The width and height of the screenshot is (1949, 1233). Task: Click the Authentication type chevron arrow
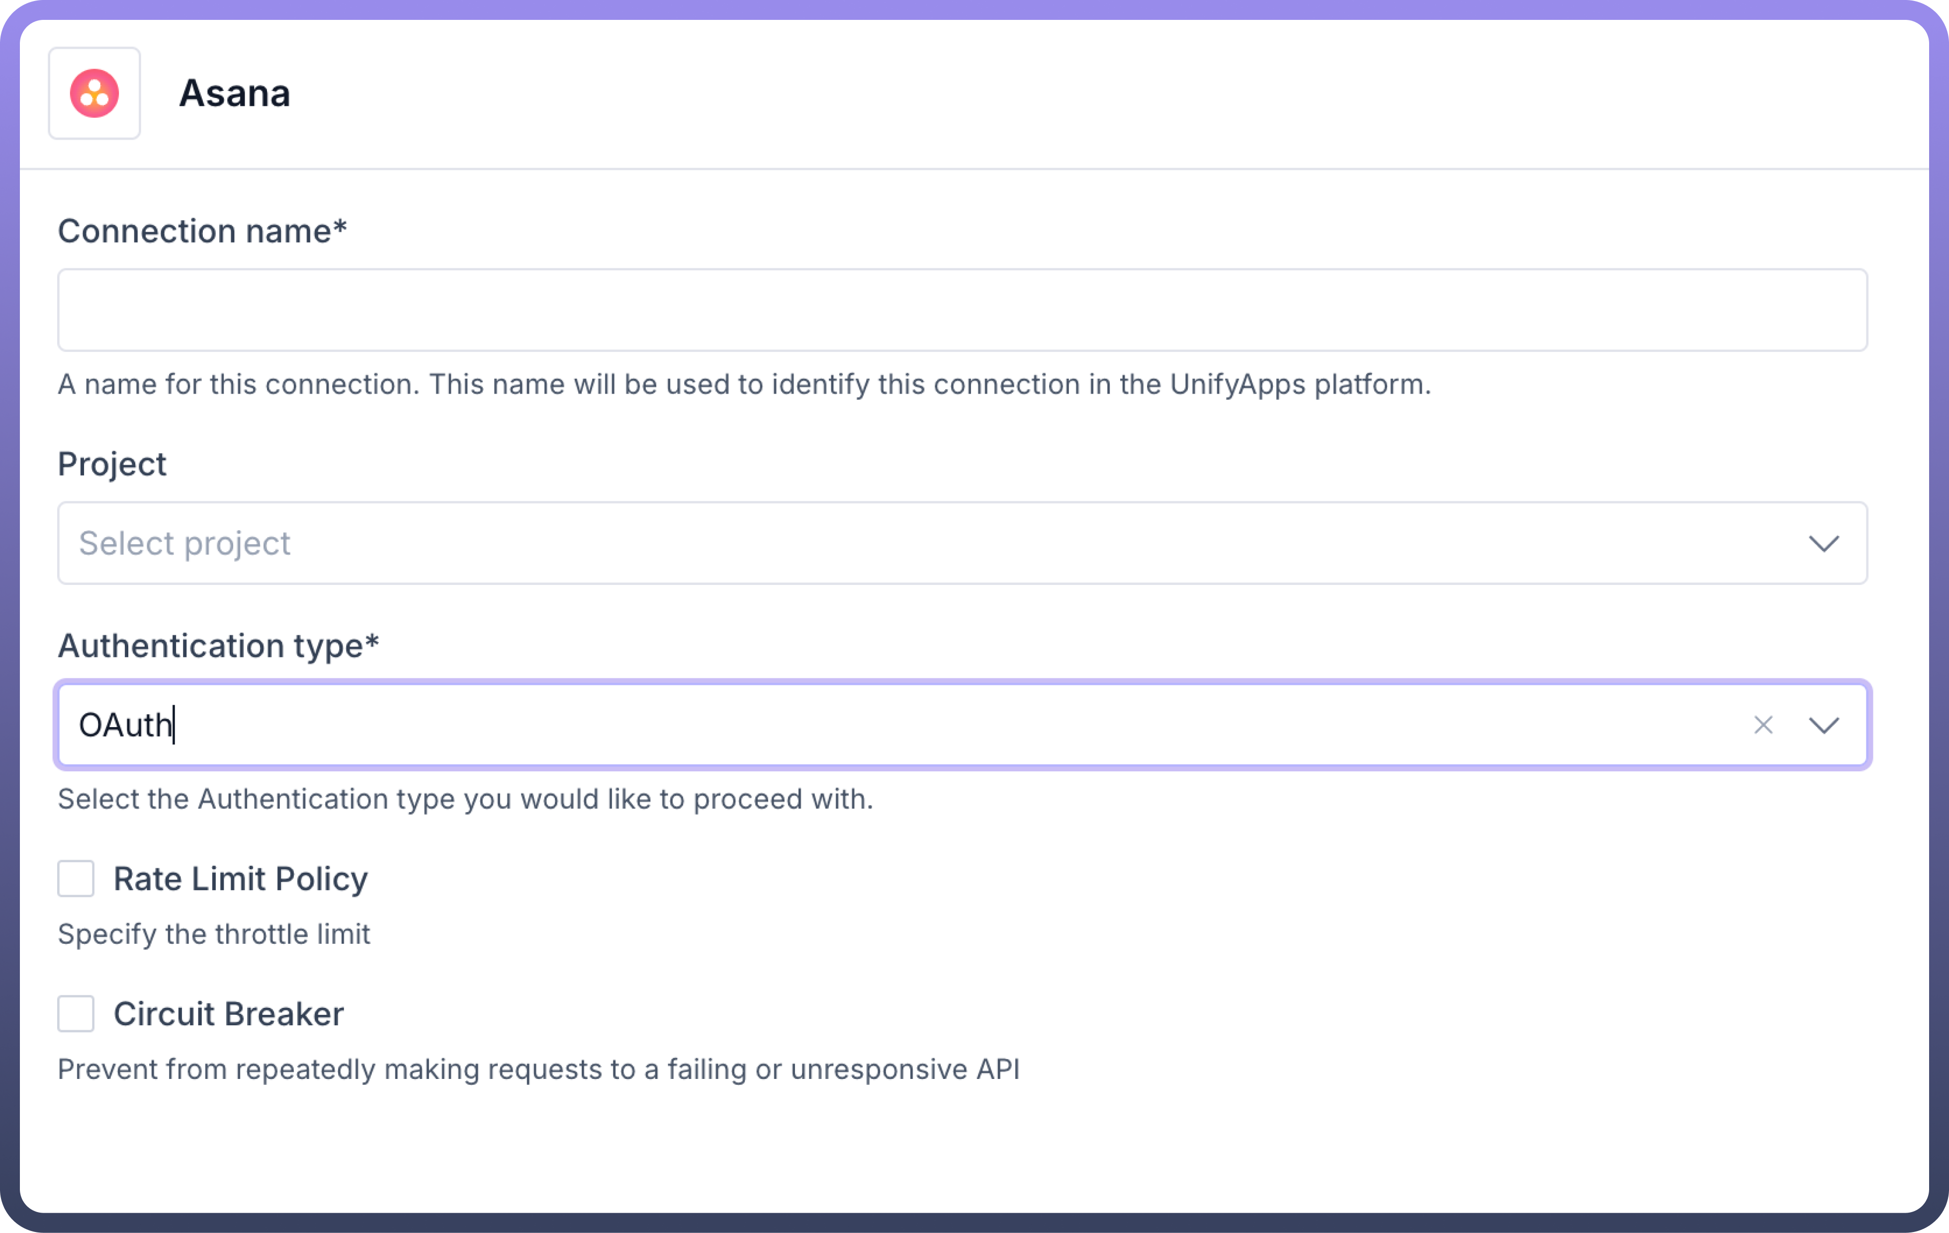[x=1824, y=725]
